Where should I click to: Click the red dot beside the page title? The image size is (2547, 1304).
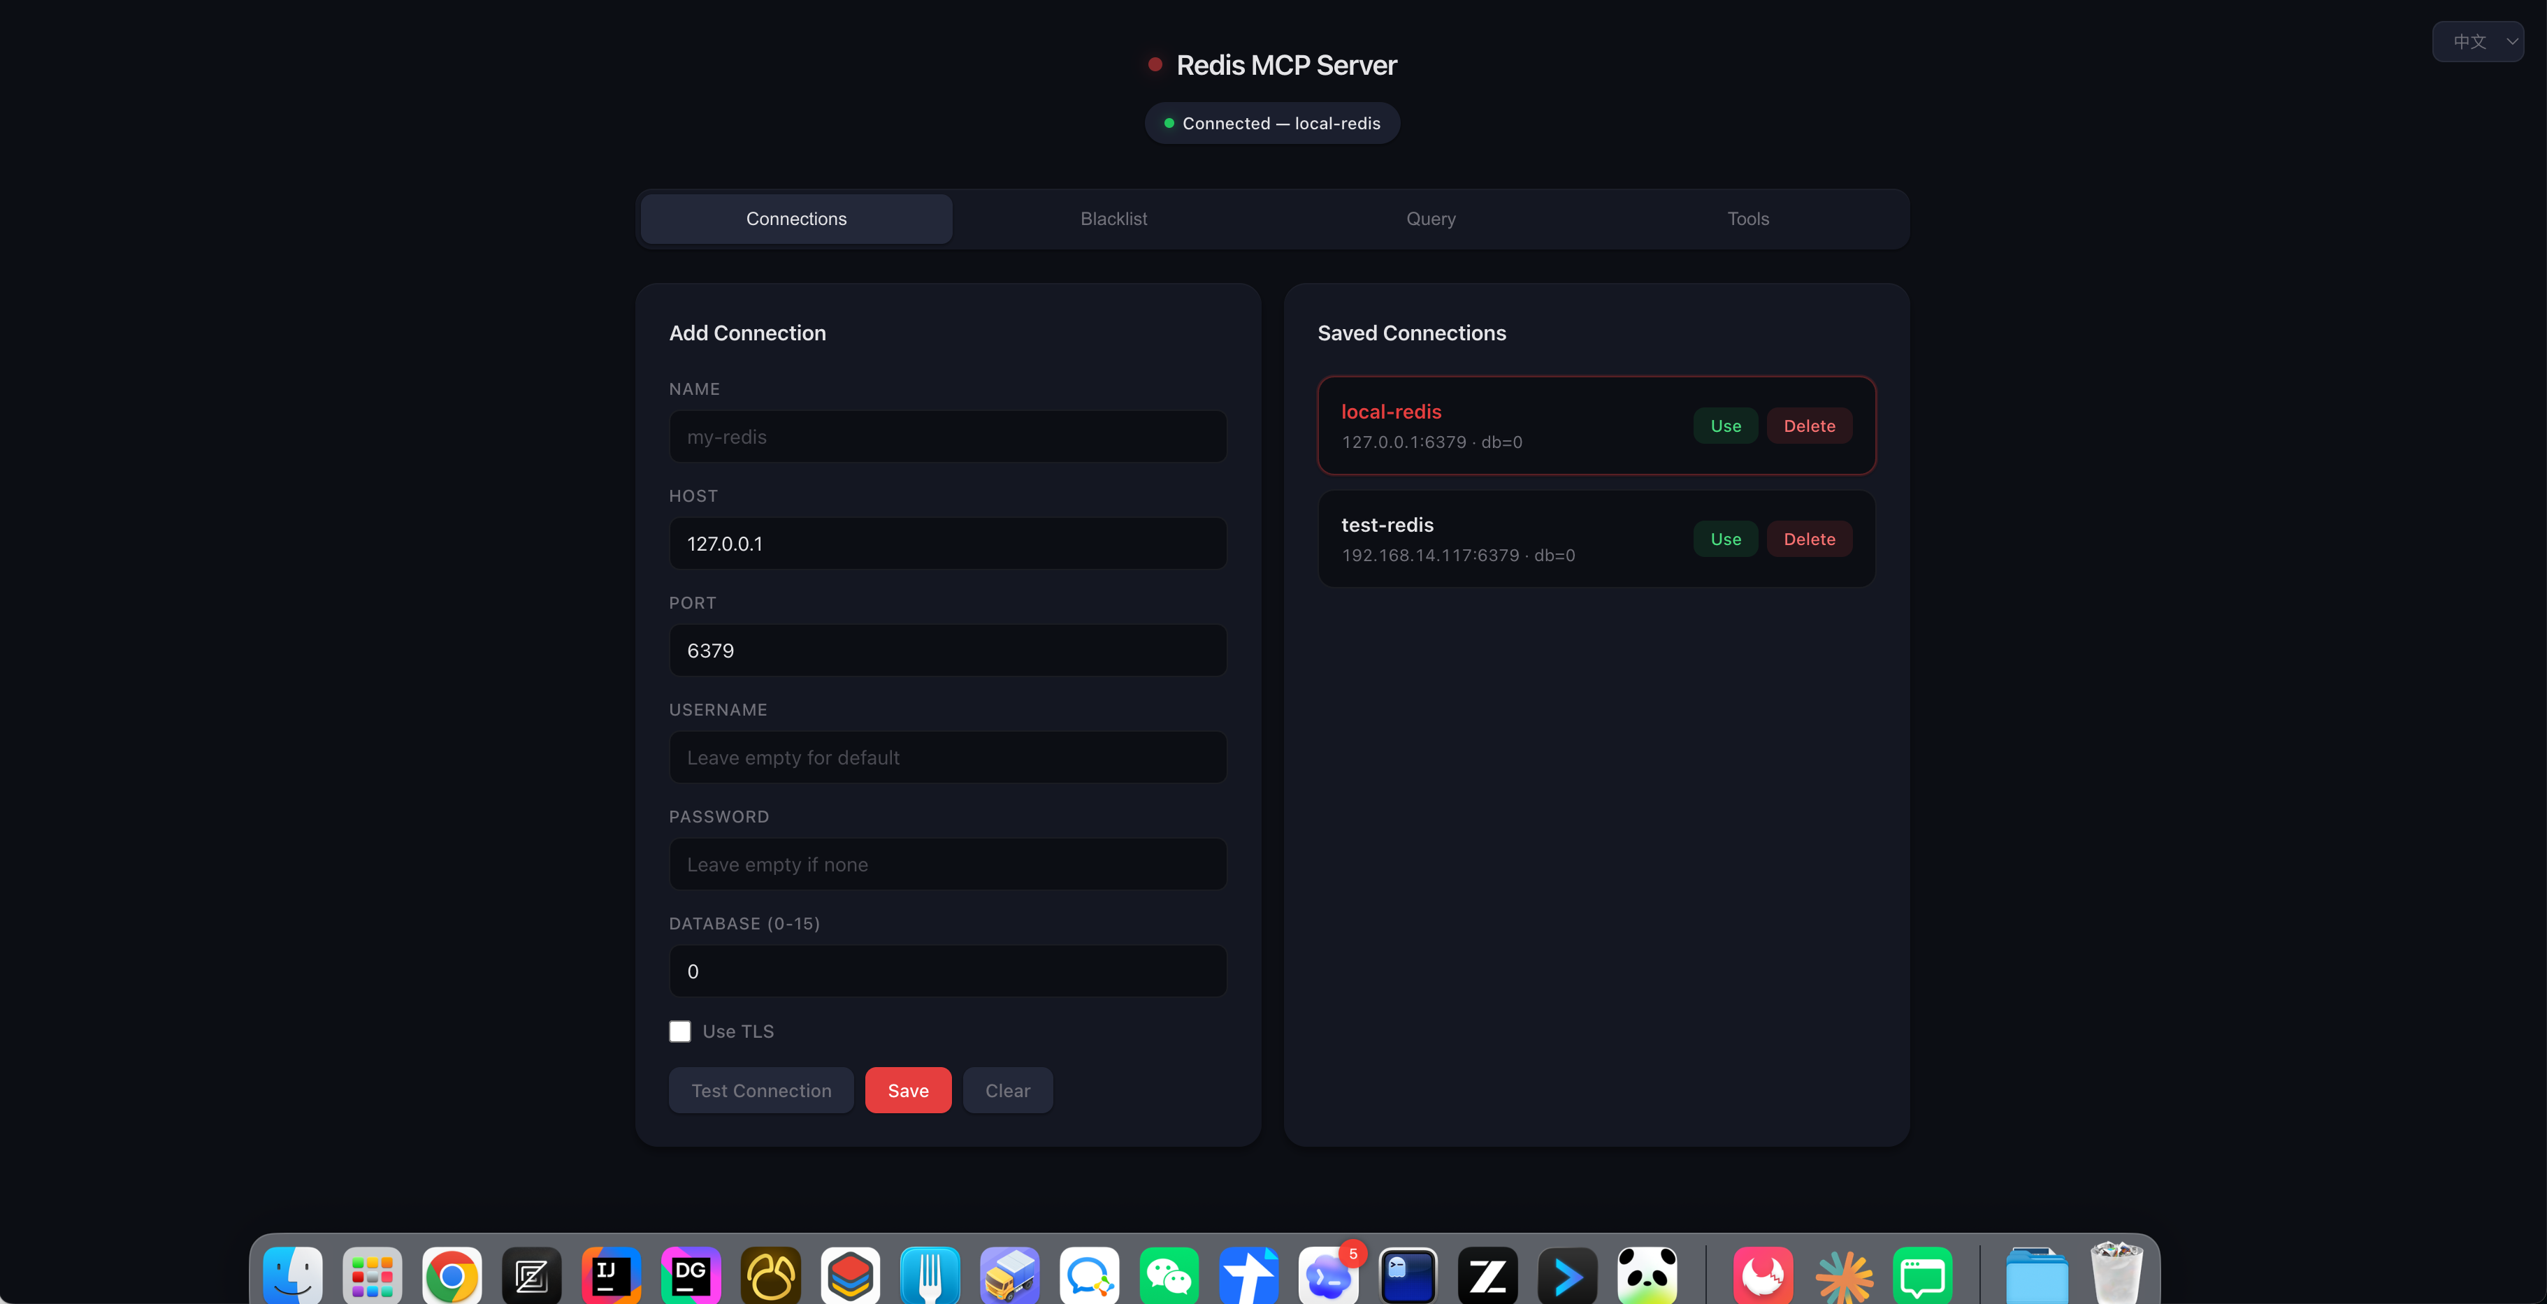(x=1155, y=64)
